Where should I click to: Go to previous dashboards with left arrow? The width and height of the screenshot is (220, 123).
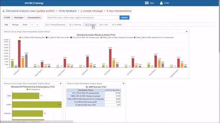(x=32, y=25)
